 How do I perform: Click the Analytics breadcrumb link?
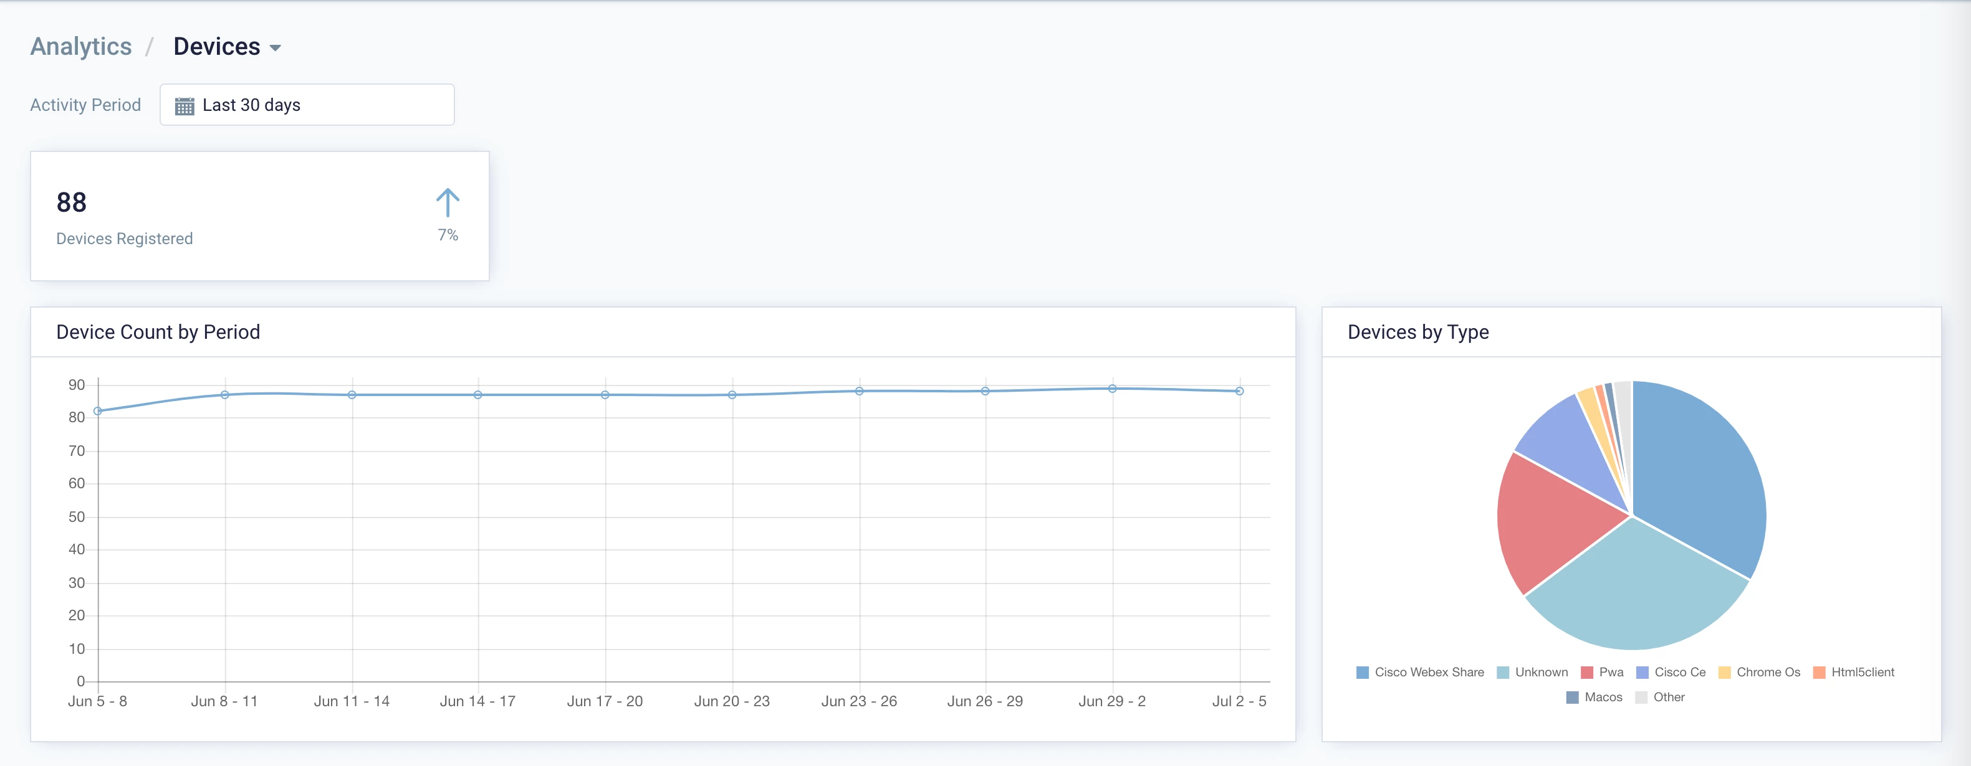81,47
